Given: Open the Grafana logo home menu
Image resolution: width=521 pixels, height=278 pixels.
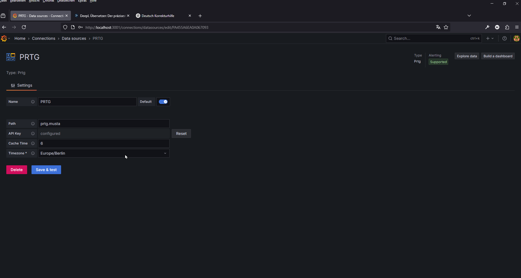Looking at the screenshot, I should (4, 38).
